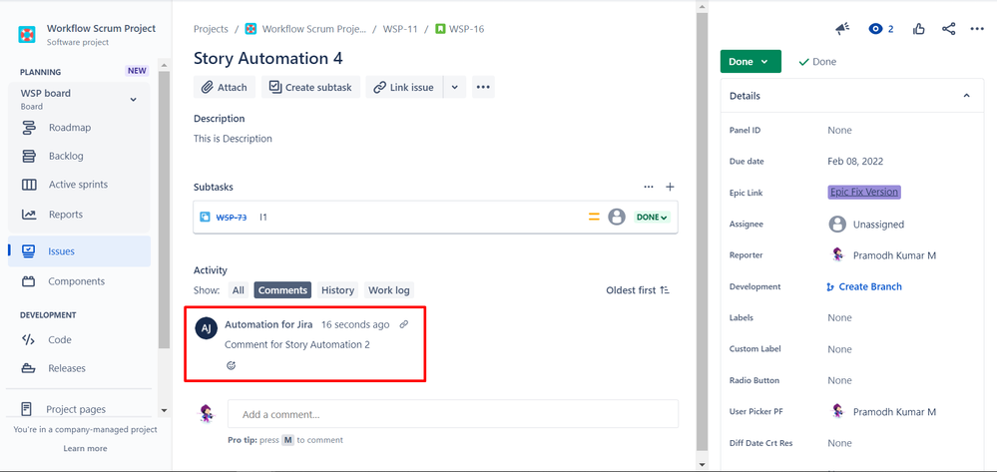Click the Story Automation 4 title
The image size is (997, 472).
(x=268, y=59)
